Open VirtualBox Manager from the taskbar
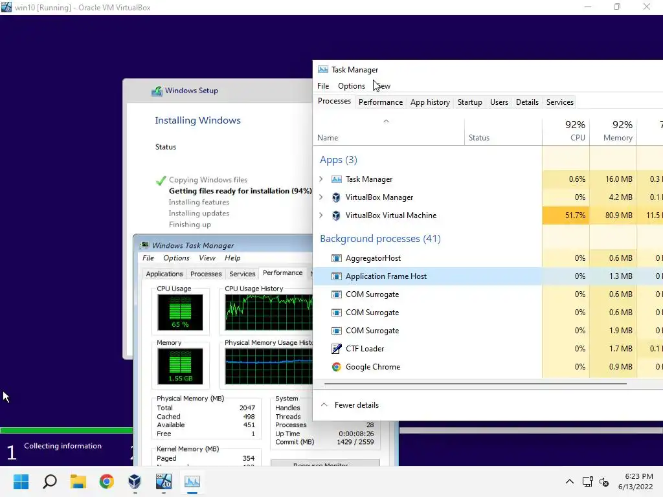The image size is (663, 497). pyautogui.click(x=135, y=481)
